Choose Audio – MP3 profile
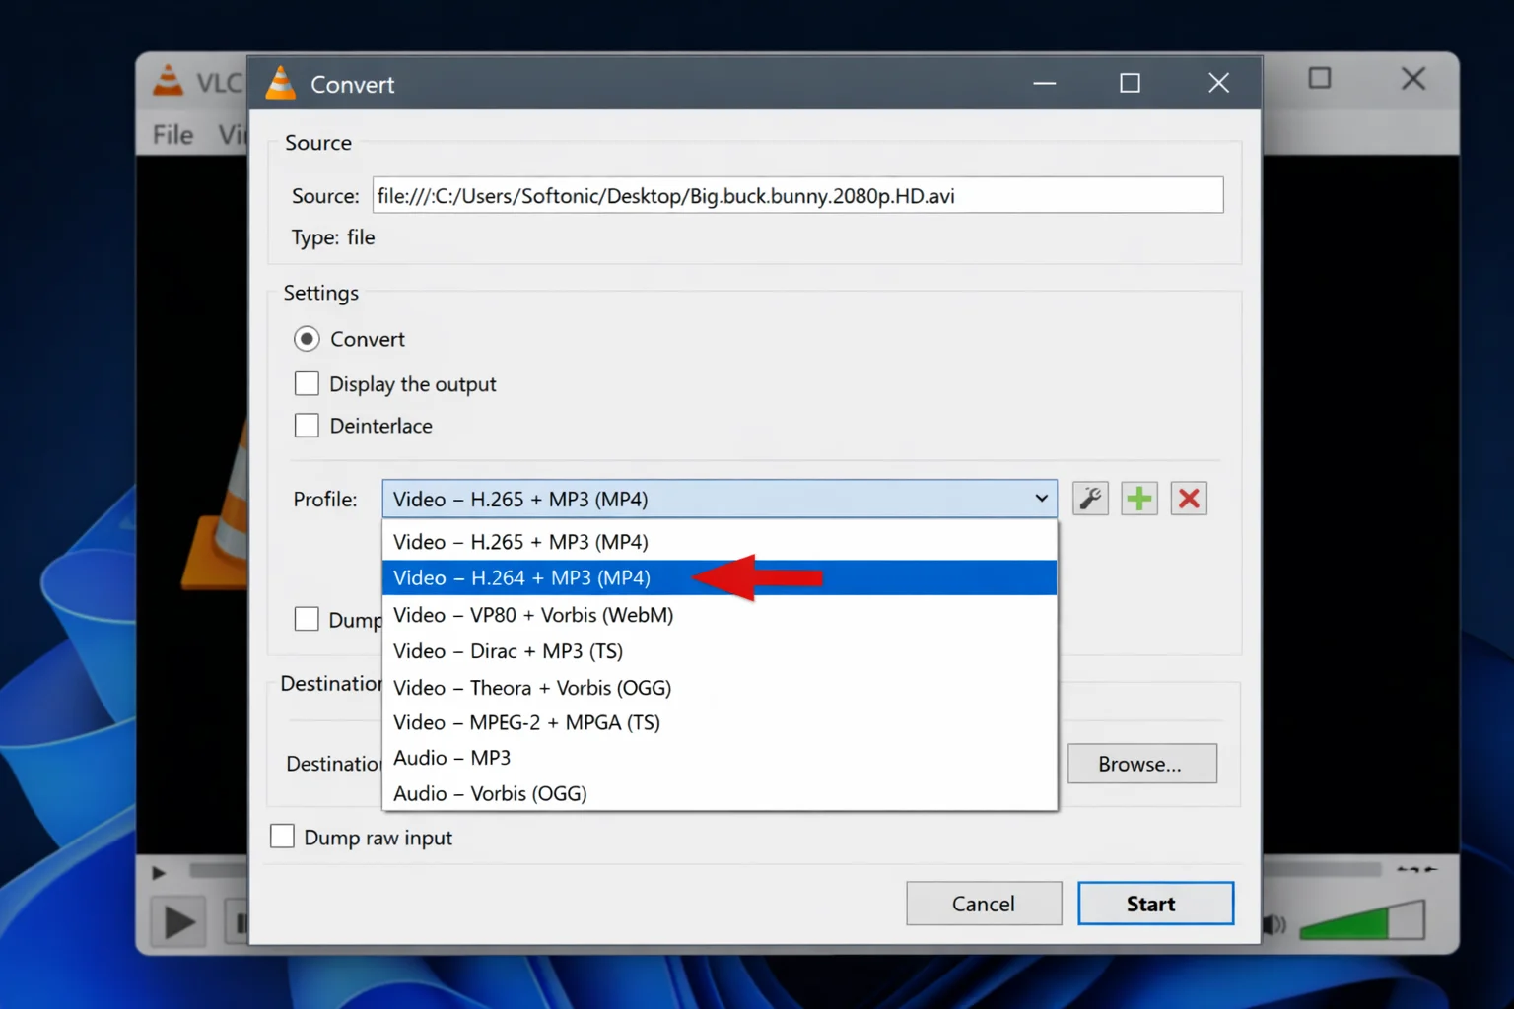The image size is (1514, 1009). [x=720, y=758]
